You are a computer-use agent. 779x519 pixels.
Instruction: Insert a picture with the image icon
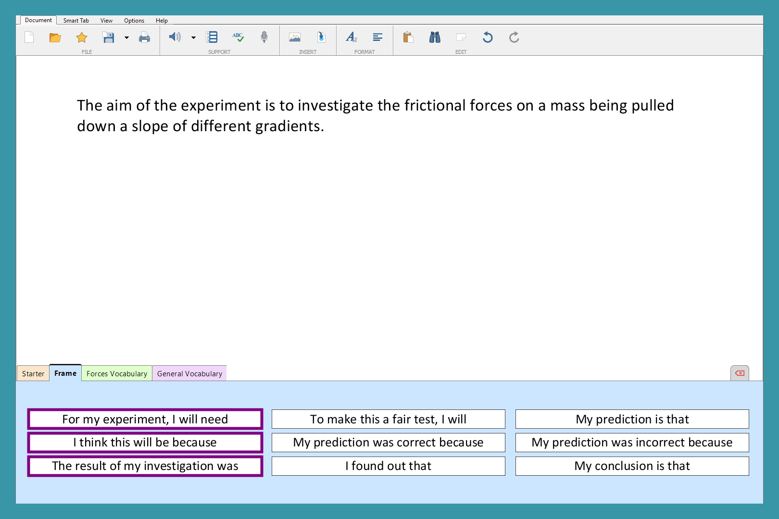(295, 37)
